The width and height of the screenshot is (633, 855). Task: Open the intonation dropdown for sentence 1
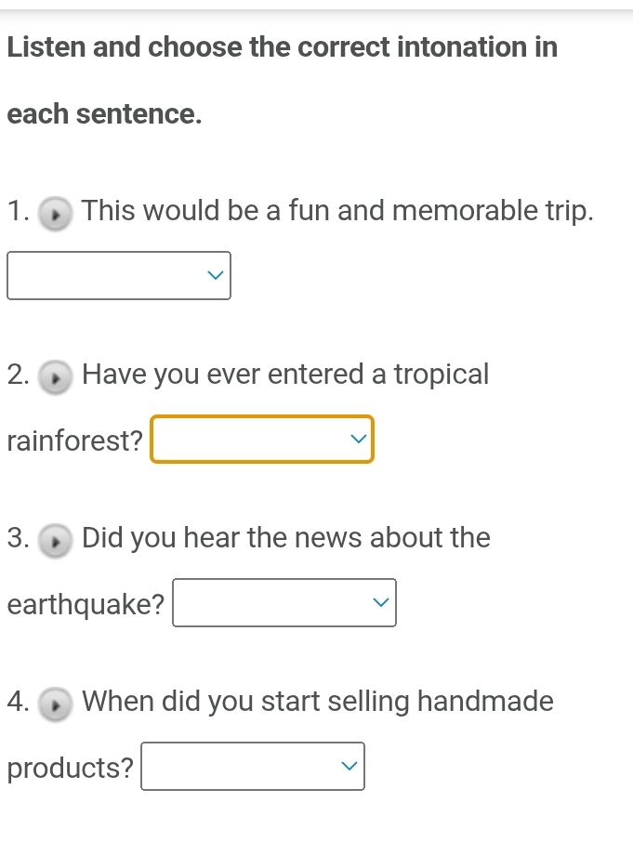(x=119, y=276)
